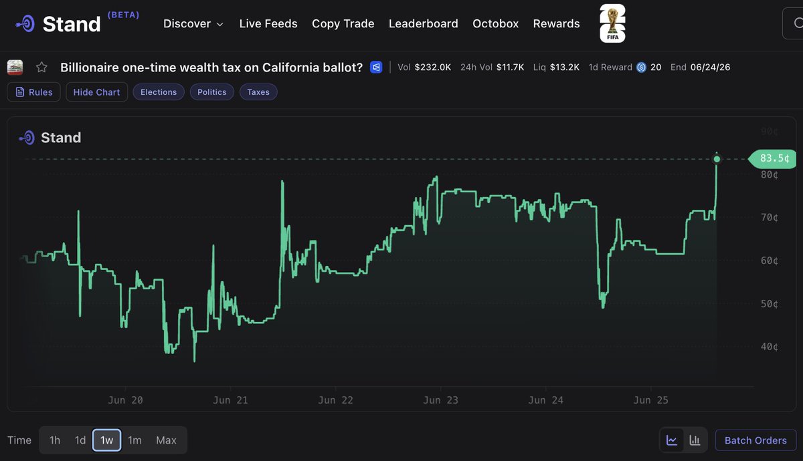The image size is (803, 461).
Task: Open the FIFA World Cup 26 badge
Action: click(612, 23)
